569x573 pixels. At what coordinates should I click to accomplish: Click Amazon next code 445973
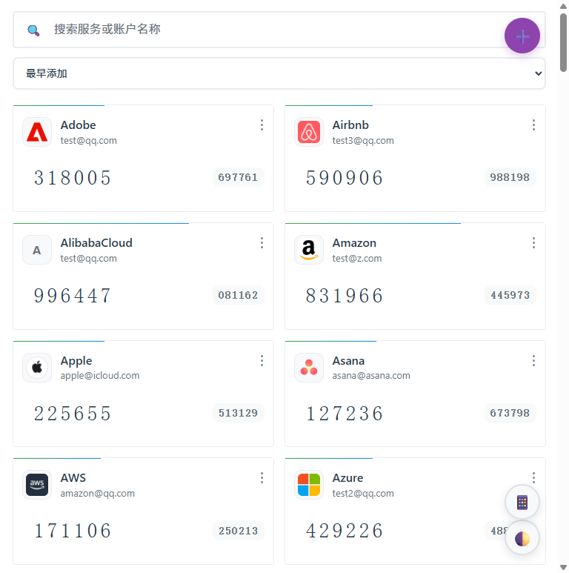[510, 295]
